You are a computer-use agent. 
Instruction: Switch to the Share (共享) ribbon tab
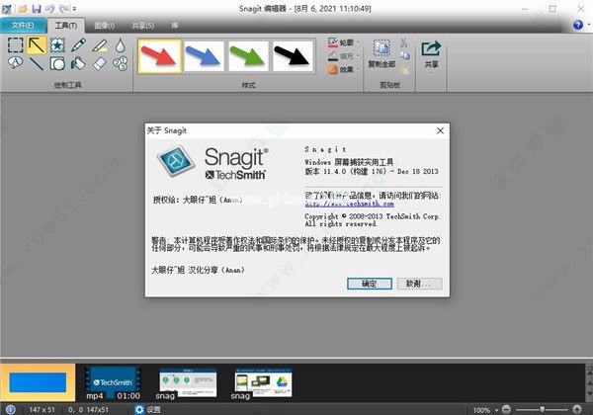coord(142,26)
